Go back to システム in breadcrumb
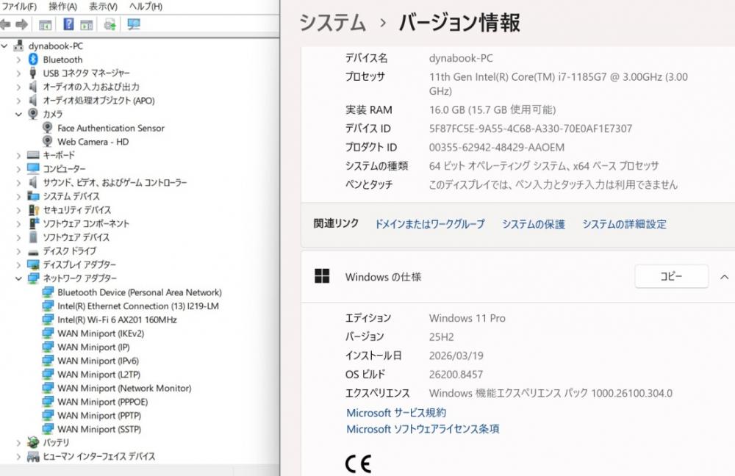This screenshot has width=735, height=476. 332,23
